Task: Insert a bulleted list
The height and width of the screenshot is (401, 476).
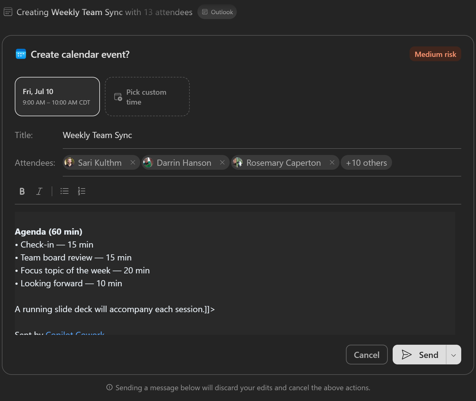Action: point(65,191)
